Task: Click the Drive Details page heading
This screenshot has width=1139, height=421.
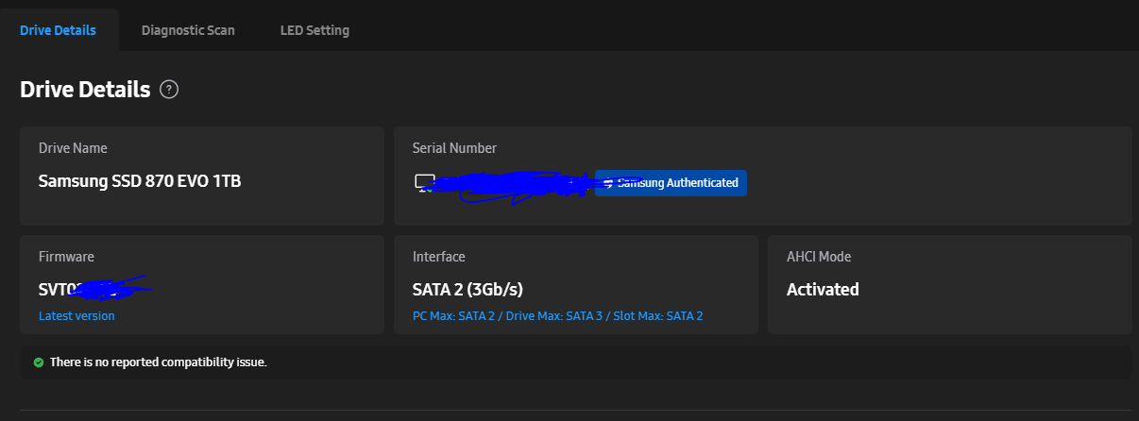Action: click(85, 90)
